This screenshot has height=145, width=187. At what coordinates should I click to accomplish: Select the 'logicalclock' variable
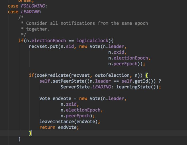click(92, 41)
